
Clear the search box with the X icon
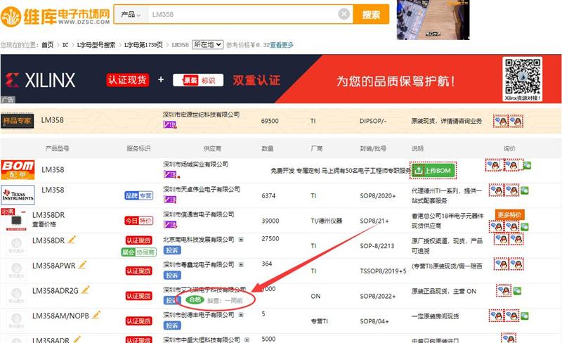click(x=344, y=14)
